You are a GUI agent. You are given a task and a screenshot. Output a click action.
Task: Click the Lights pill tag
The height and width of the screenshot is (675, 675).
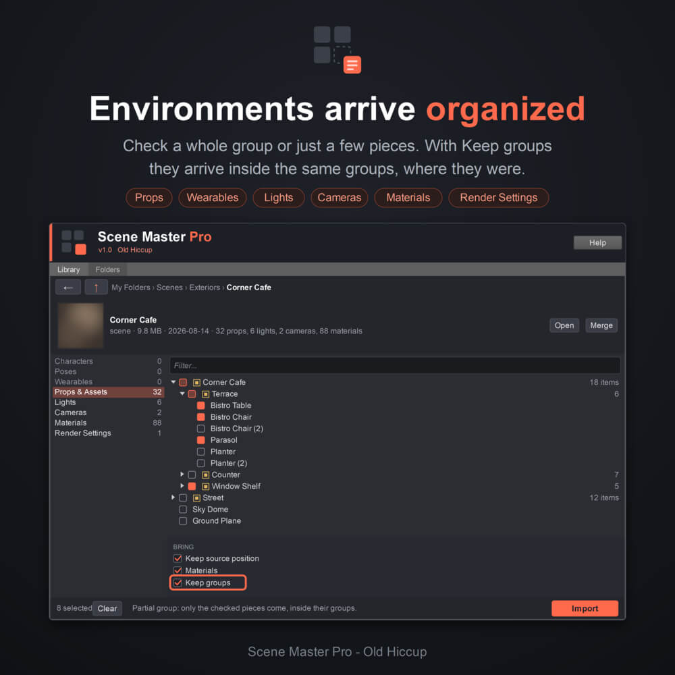pyautogui.click(x=279, y=198)
